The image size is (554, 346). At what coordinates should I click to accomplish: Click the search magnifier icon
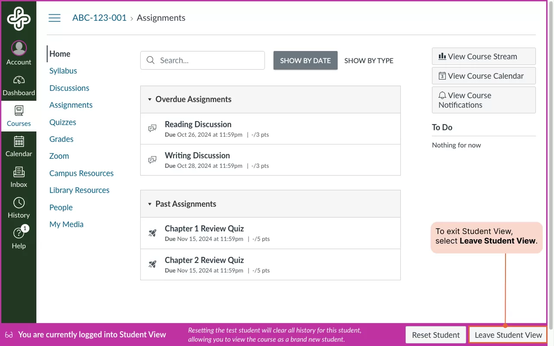(151, 60)
